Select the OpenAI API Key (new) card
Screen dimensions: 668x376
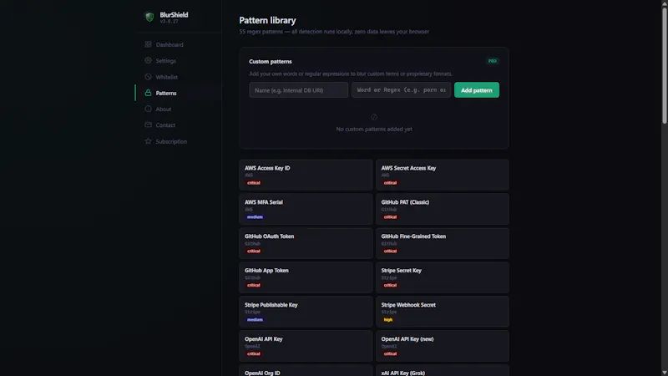443,346
